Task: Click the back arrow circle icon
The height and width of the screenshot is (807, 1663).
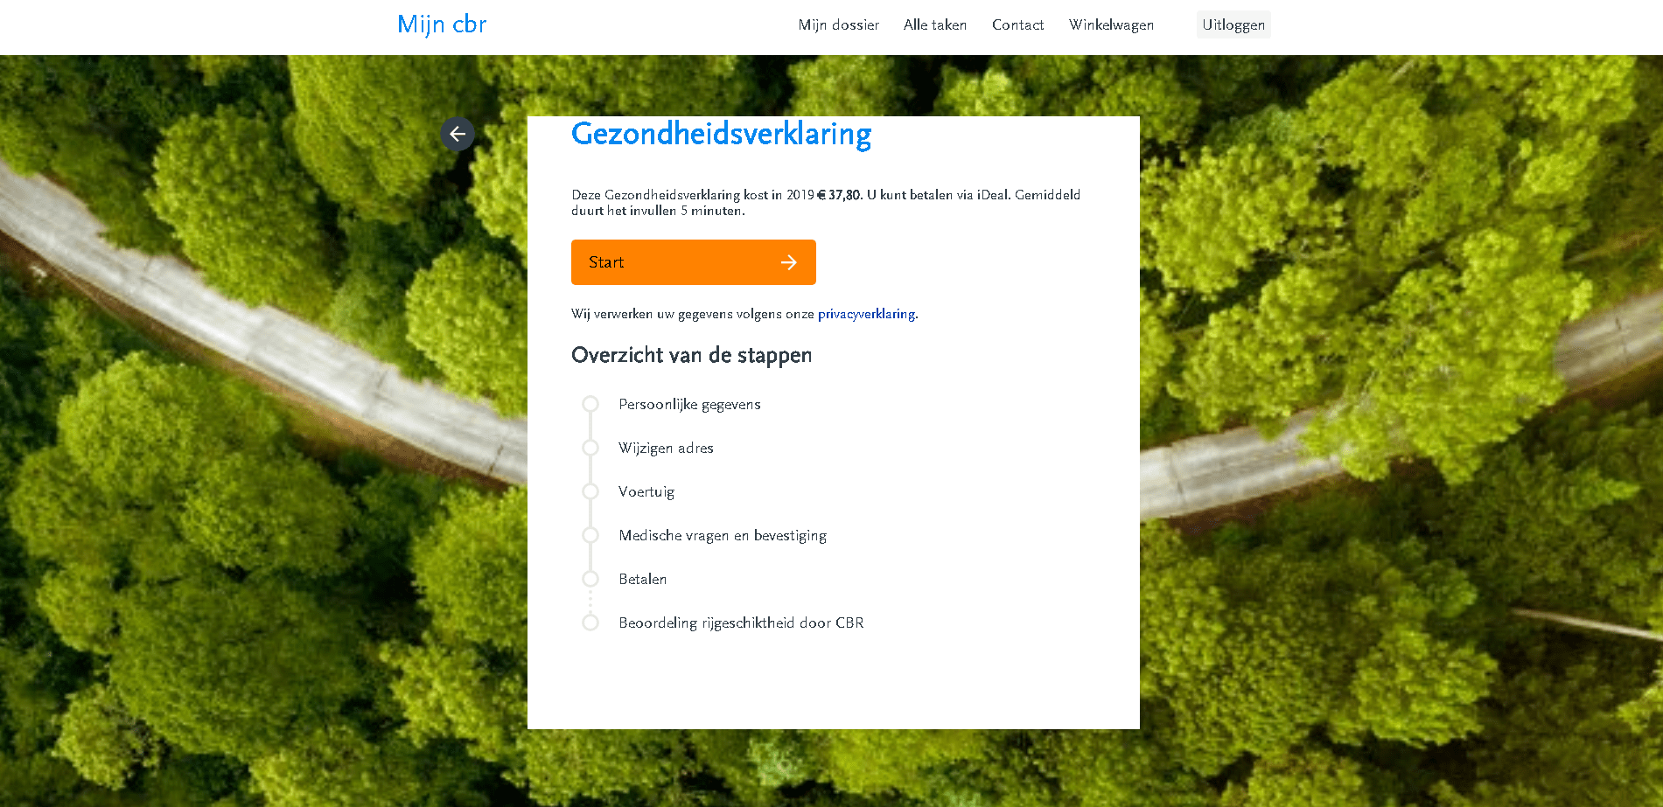Action: coord(458,134)
